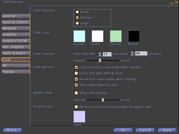Disable chat uses full screen width
Viewport: 179px width, 134px height.
point(76,67)
